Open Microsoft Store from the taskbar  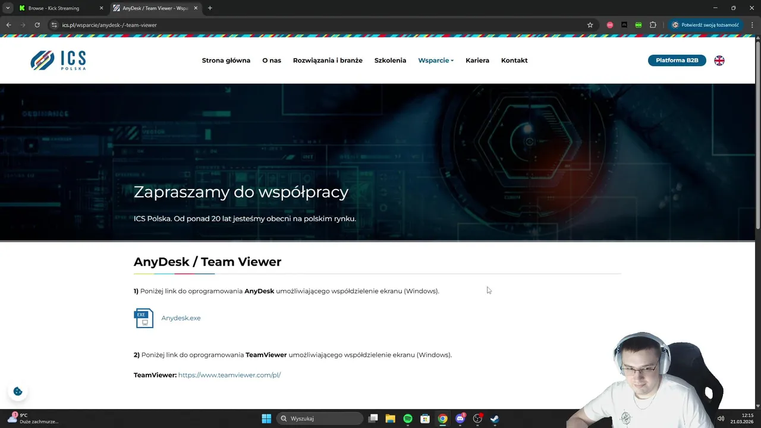pyautogui.click(x=425, y=418)
